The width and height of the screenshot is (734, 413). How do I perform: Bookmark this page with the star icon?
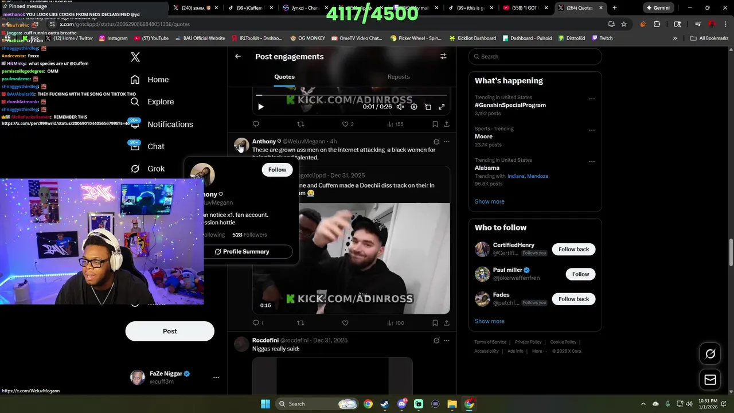point(624,24)
